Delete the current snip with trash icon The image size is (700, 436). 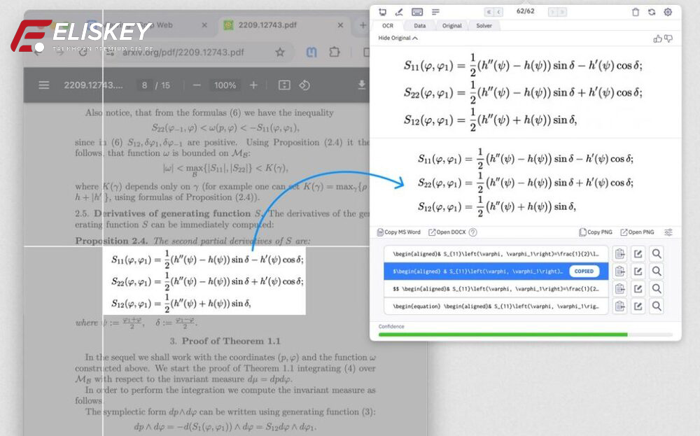pos(634,12)
